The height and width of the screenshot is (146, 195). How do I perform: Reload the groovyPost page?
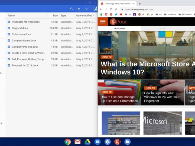(111, 9)
